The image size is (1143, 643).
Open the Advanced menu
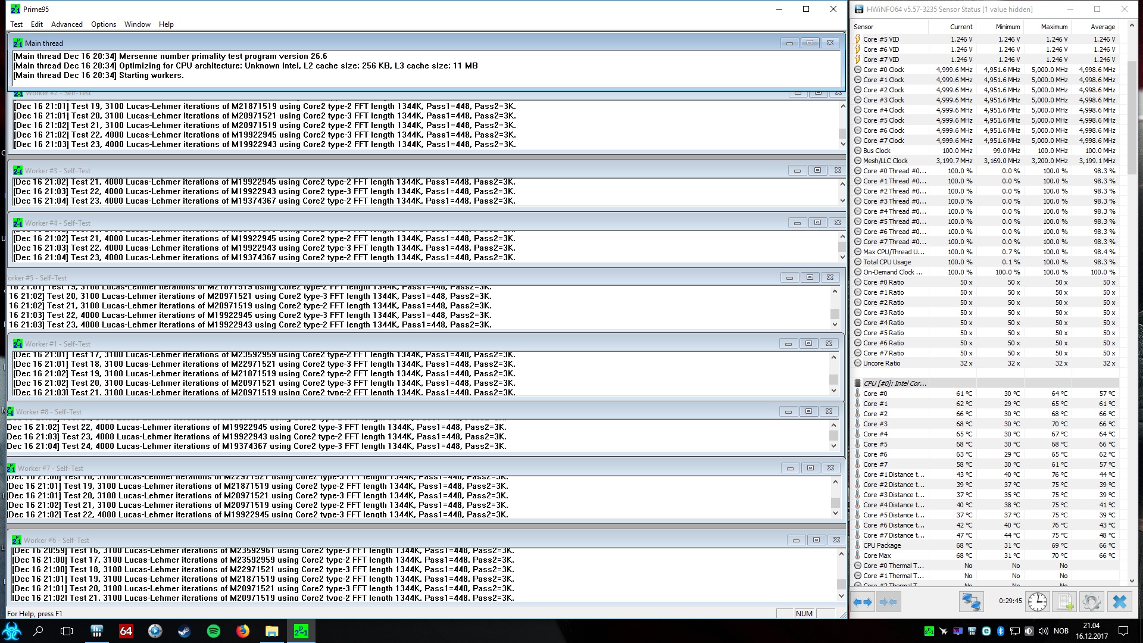click(67, 24)
